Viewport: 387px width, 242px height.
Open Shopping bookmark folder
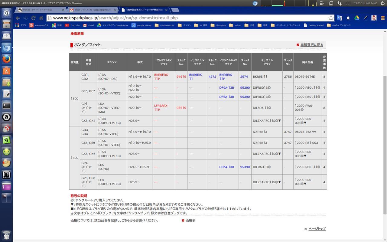point(218,25)
